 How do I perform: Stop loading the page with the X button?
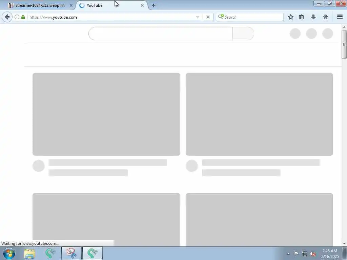(208, 17)
